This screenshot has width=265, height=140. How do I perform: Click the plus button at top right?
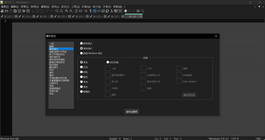point(255,7)
